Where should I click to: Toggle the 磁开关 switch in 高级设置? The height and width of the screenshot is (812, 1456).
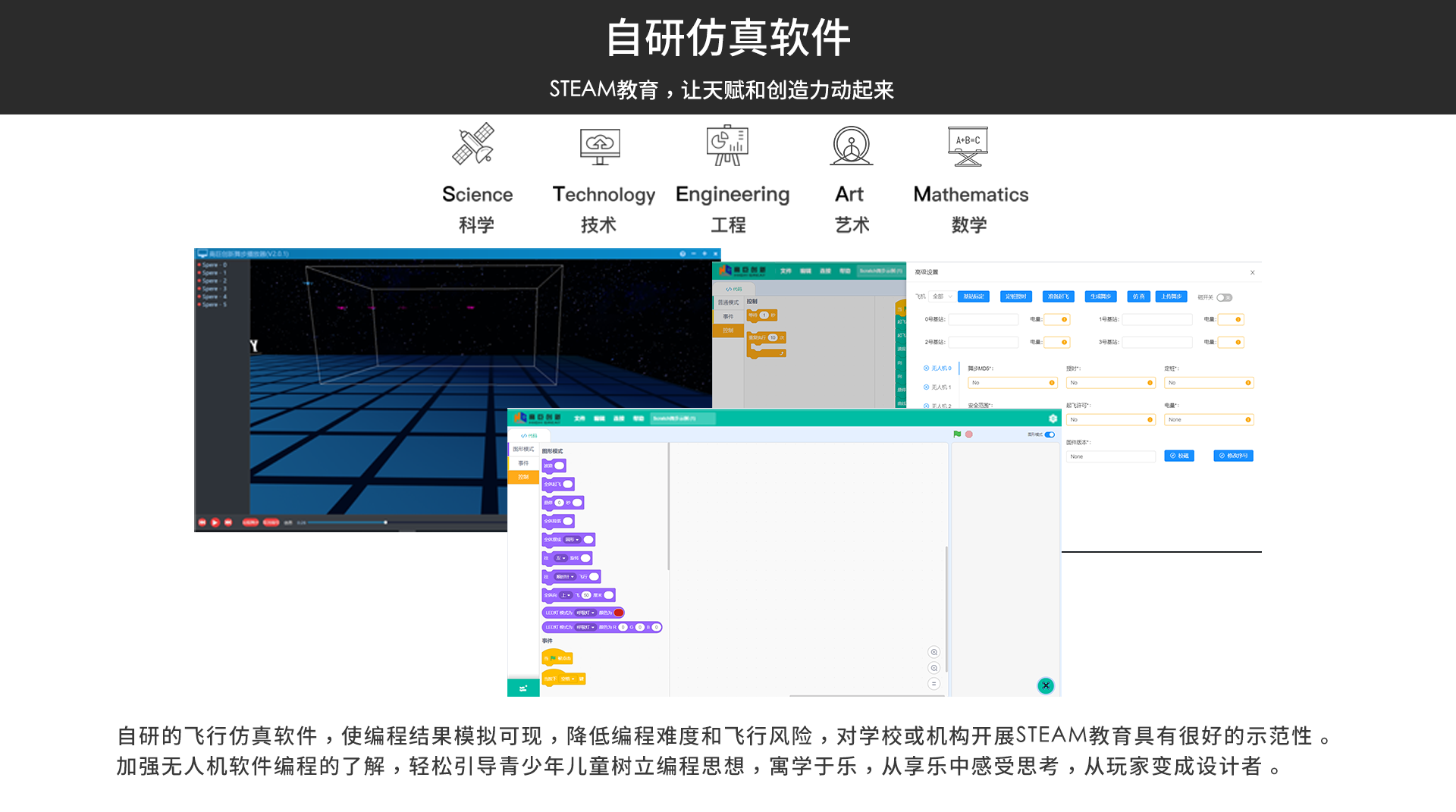pos(1223,297)
